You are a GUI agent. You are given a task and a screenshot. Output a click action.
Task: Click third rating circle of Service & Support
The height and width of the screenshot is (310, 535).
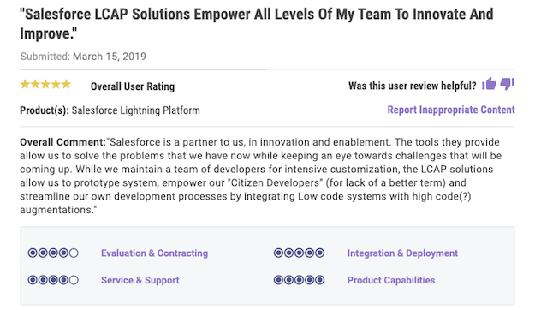pos(53,280)
